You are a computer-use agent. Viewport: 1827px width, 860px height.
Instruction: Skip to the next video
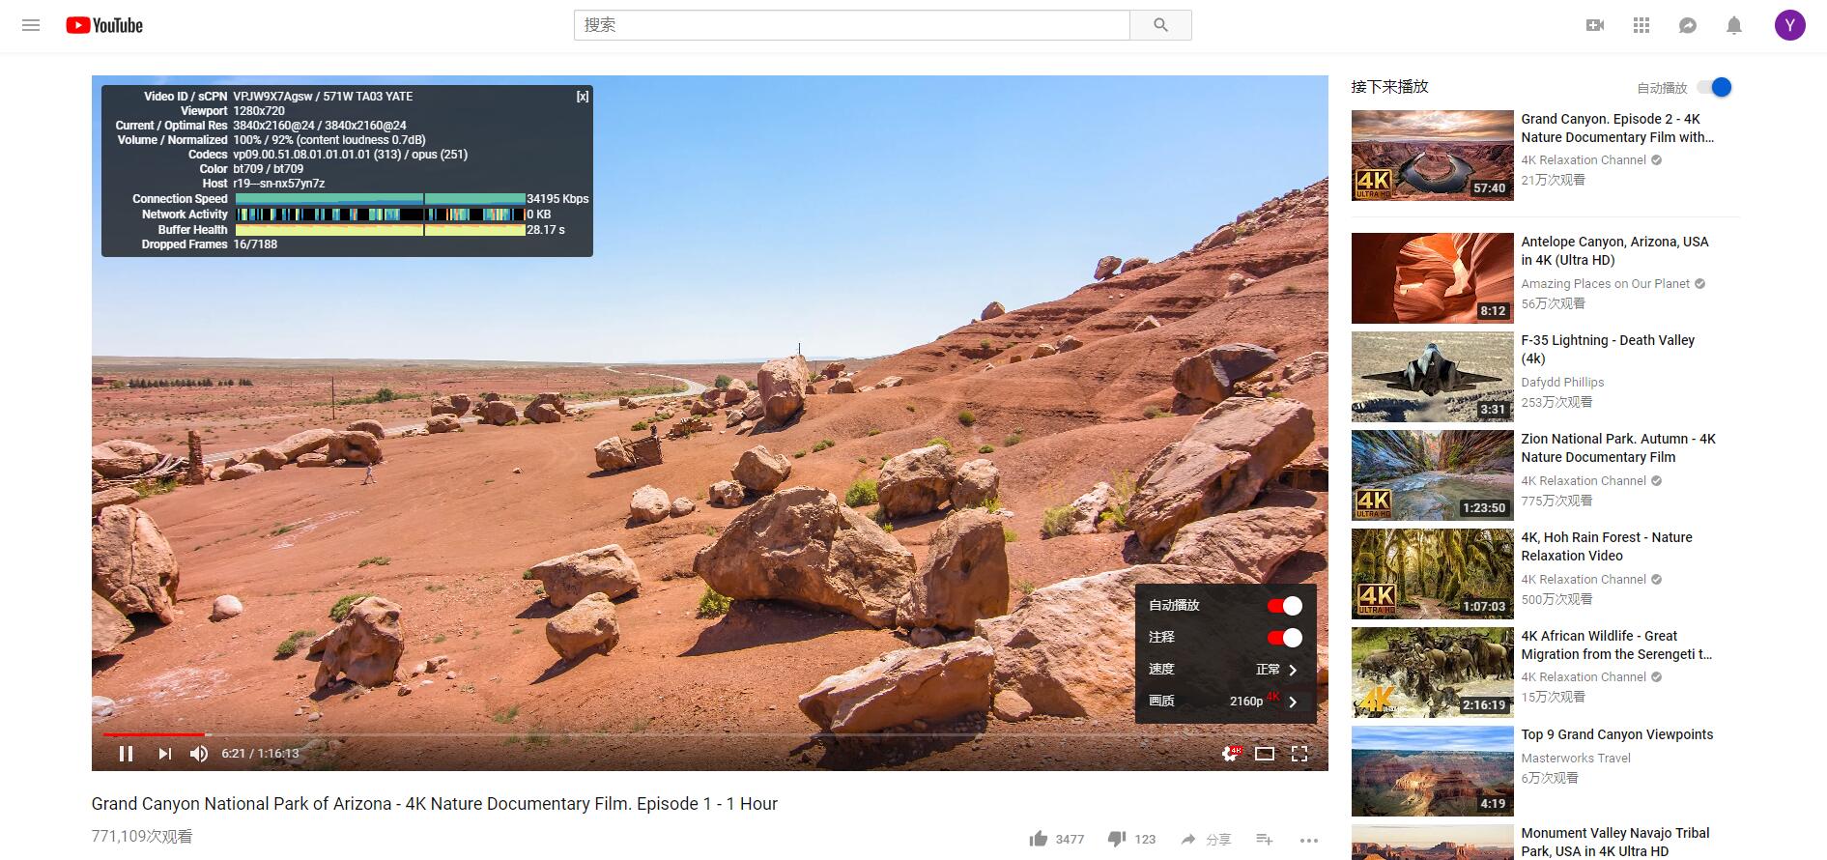click(164, 754)
